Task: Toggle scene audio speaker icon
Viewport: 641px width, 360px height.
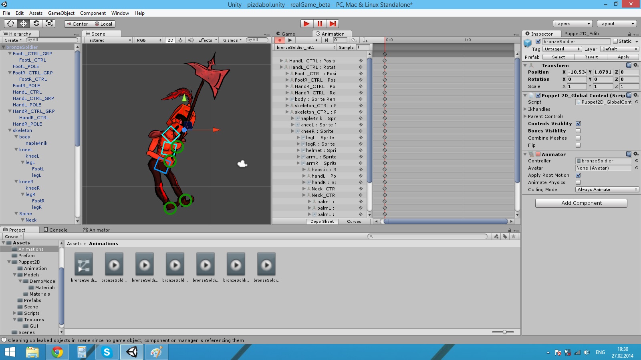Action: 191,40
